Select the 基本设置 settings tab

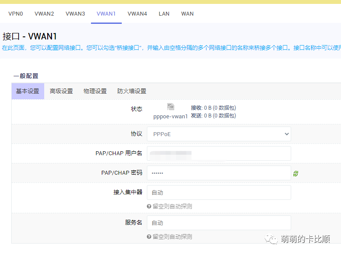[x=28, y=91]
